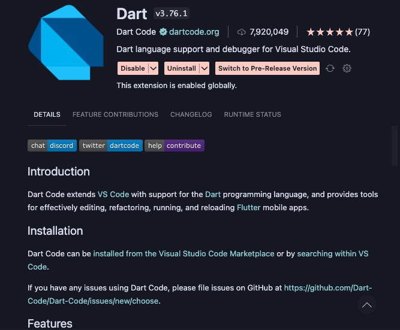Open searching within VS Code link
The width and height of the screenshot is (400, 330).
click(333, 254)
